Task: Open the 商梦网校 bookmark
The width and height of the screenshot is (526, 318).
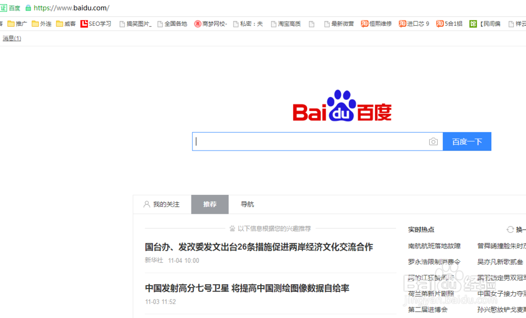Action: (x=211, y=24)
